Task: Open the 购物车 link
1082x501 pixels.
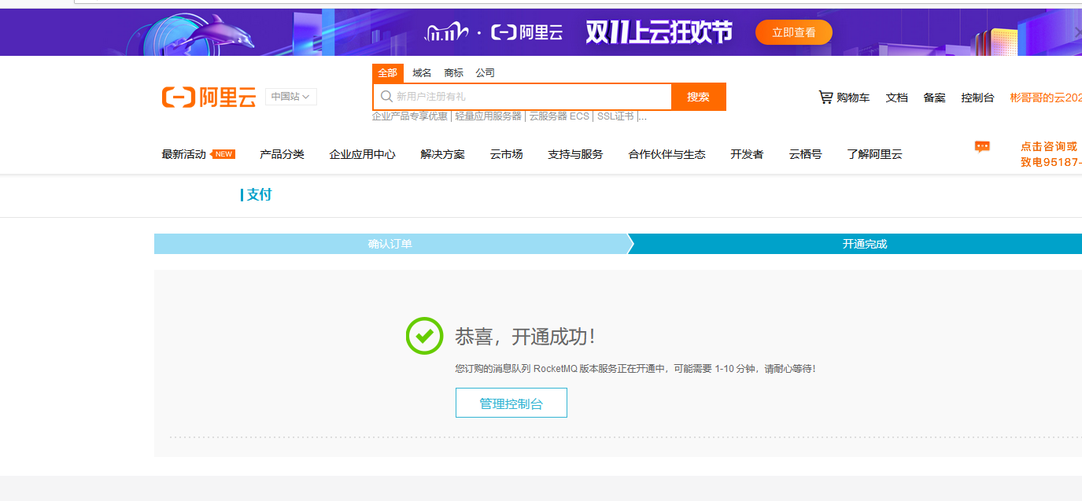Action: pyautogui.click(x=853, y=98)
